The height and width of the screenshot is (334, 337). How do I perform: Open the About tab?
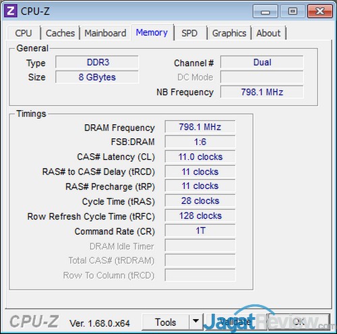point(269,33)
